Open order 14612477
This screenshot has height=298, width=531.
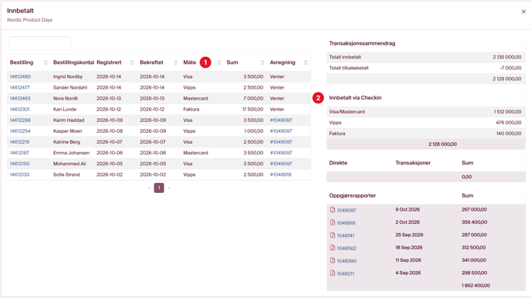[x=20, y=87]
